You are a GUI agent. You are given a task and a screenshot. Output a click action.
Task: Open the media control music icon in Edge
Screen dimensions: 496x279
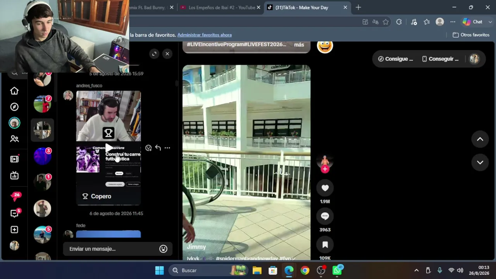click(x=414, y=22)
